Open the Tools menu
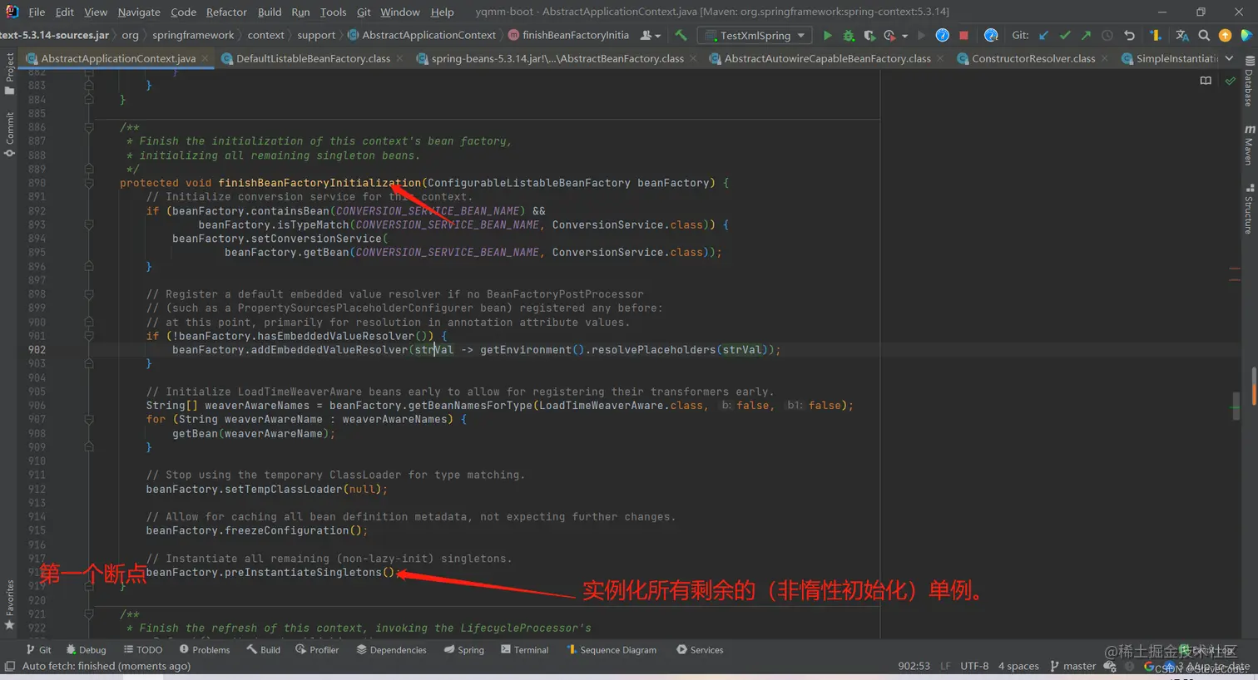The image size is (1258, 680). tap(333, 12)
